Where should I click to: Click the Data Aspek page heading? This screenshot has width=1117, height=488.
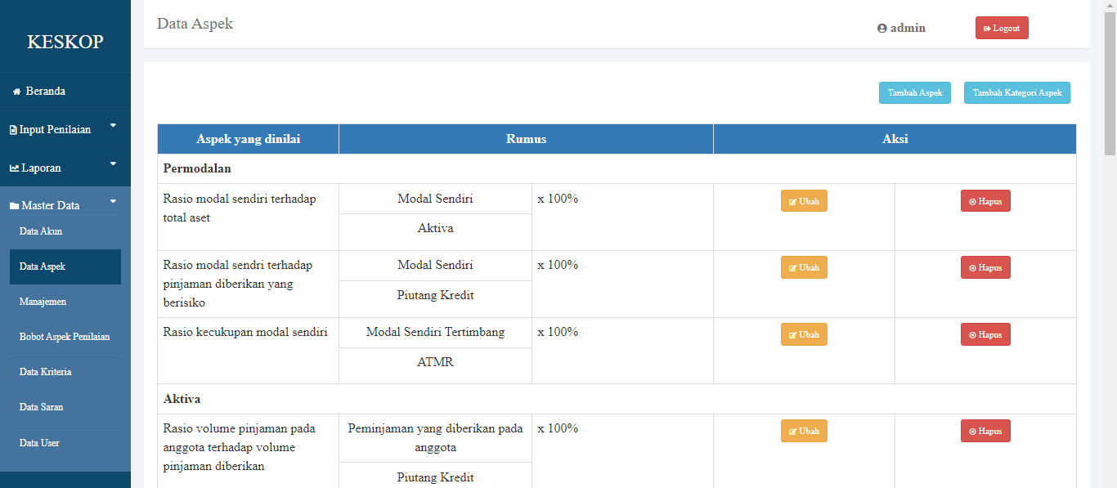click(x=195, y=24)
